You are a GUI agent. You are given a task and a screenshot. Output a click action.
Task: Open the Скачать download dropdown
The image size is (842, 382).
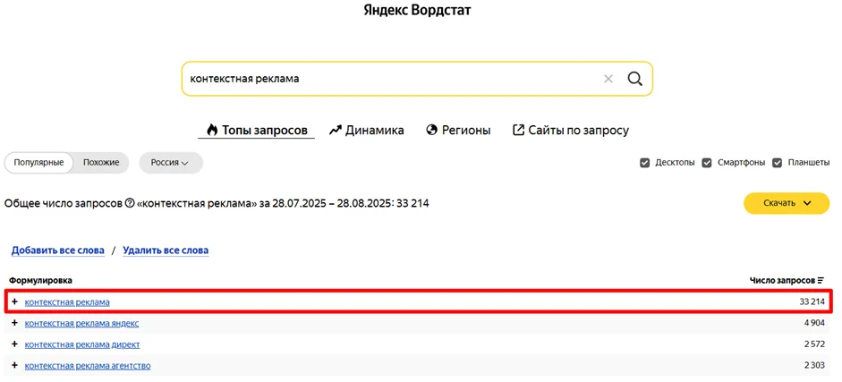coord(787,203)
